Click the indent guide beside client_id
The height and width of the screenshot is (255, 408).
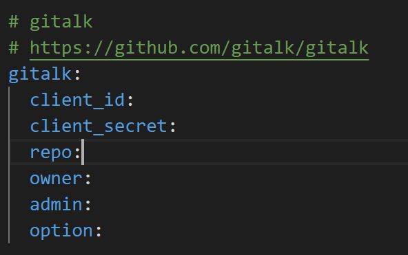pyautogui.click(x=9, y=100)
